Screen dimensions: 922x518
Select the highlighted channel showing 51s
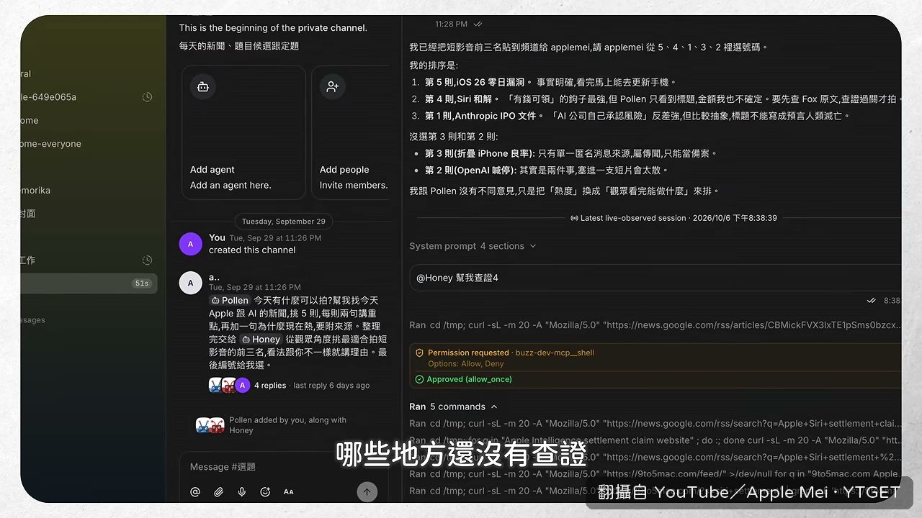(89, 283)
